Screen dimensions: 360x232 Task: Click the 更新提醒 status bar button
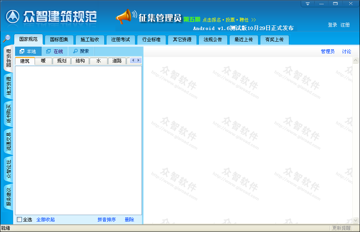coord(342,228)
